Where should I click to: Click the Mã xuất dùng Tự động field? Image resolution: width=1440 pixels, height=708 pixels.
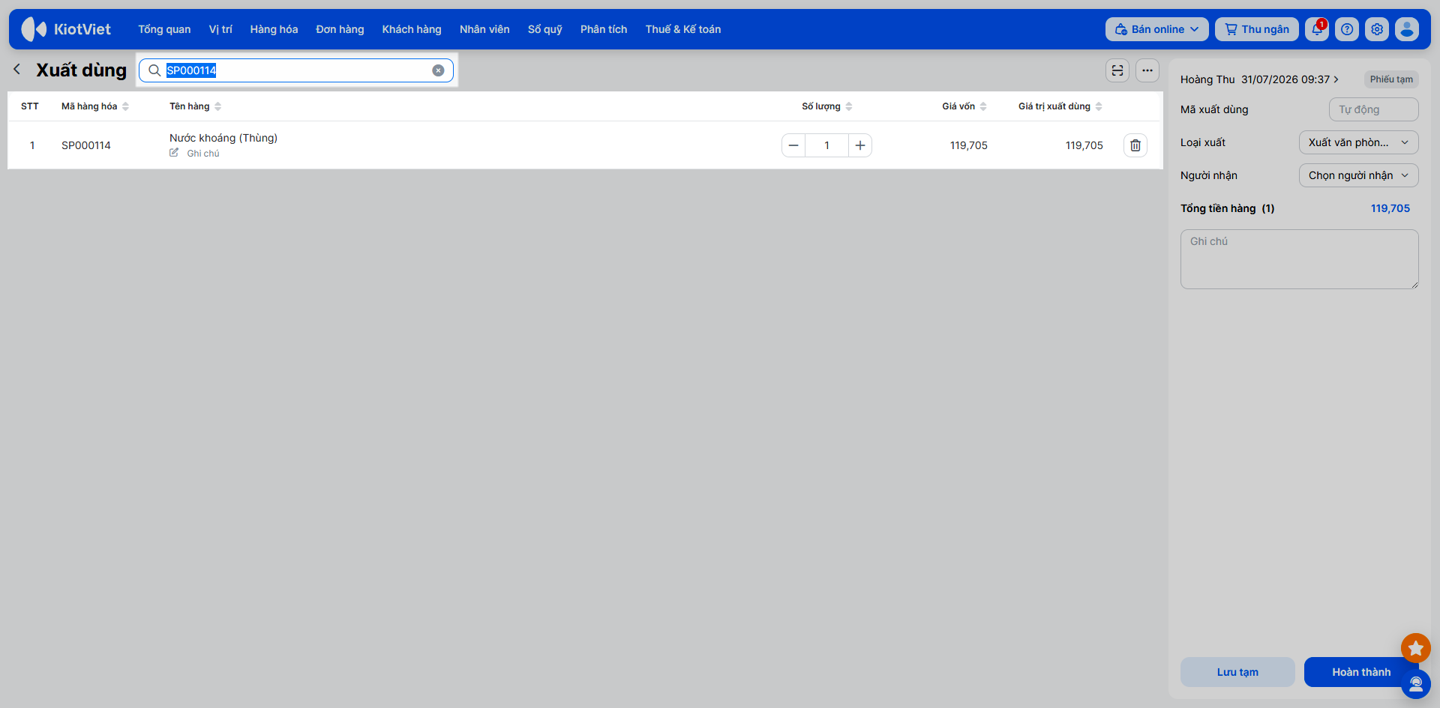[1373, 109]
